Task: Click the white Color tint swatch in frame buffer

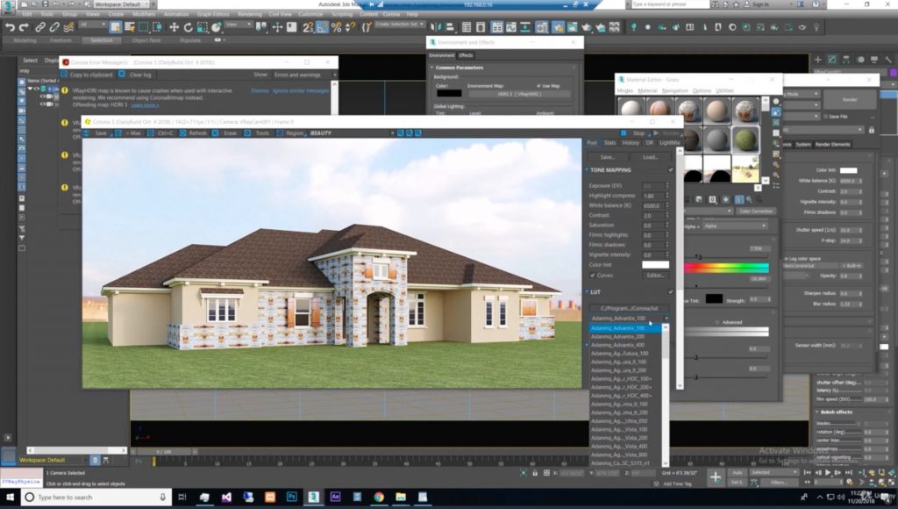Action: coord(655,265)
